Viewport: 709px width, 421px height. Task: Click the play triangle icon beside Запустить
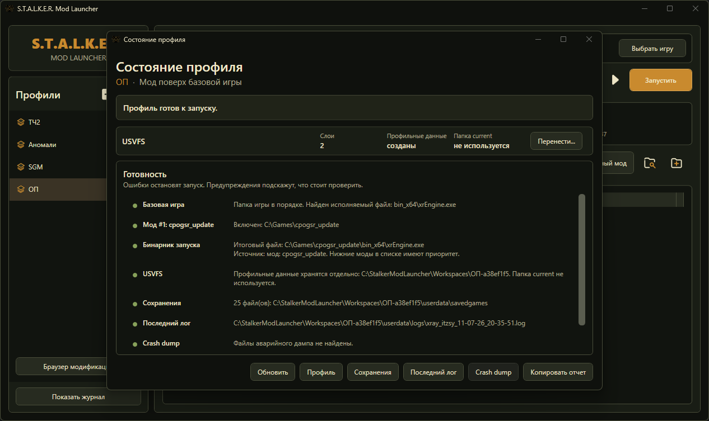[615, 80]
